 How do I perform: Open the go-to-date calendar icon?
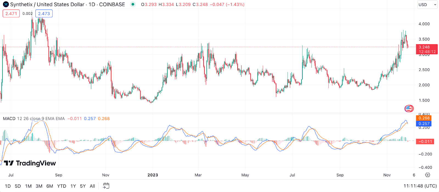[106, 186]
